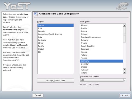
Task: Click the second-to-last scroll-up arrow of the Time Zone scrollbar
Action: click(124, 70)
